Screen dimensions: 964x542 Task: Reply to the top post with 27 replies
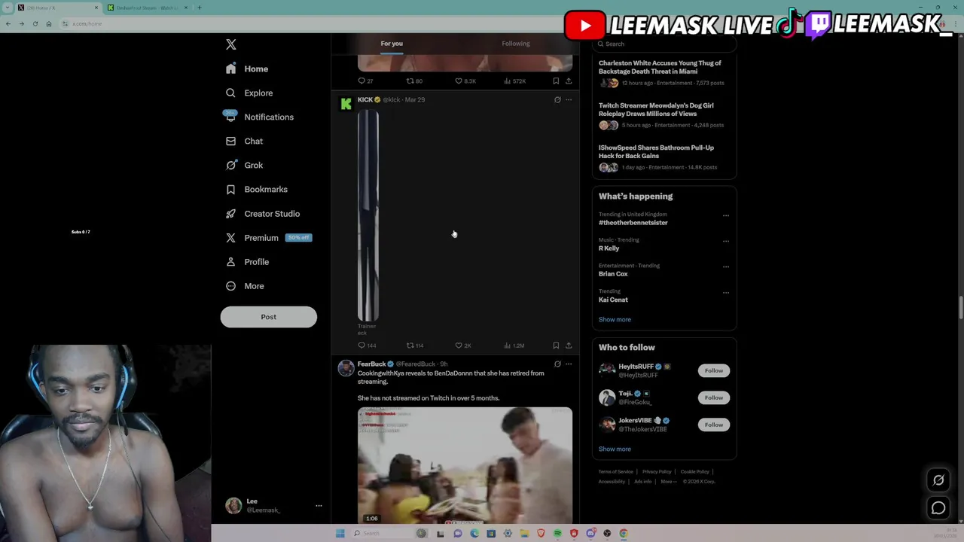point(366,81)
